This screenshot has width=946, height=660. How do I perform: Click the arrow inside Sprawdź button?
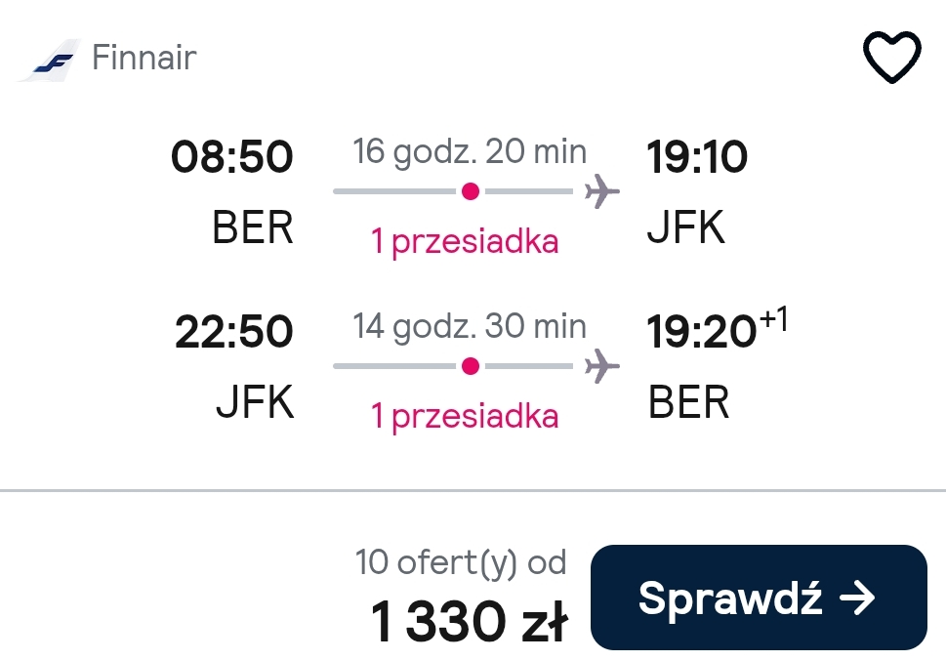[857, 598]
